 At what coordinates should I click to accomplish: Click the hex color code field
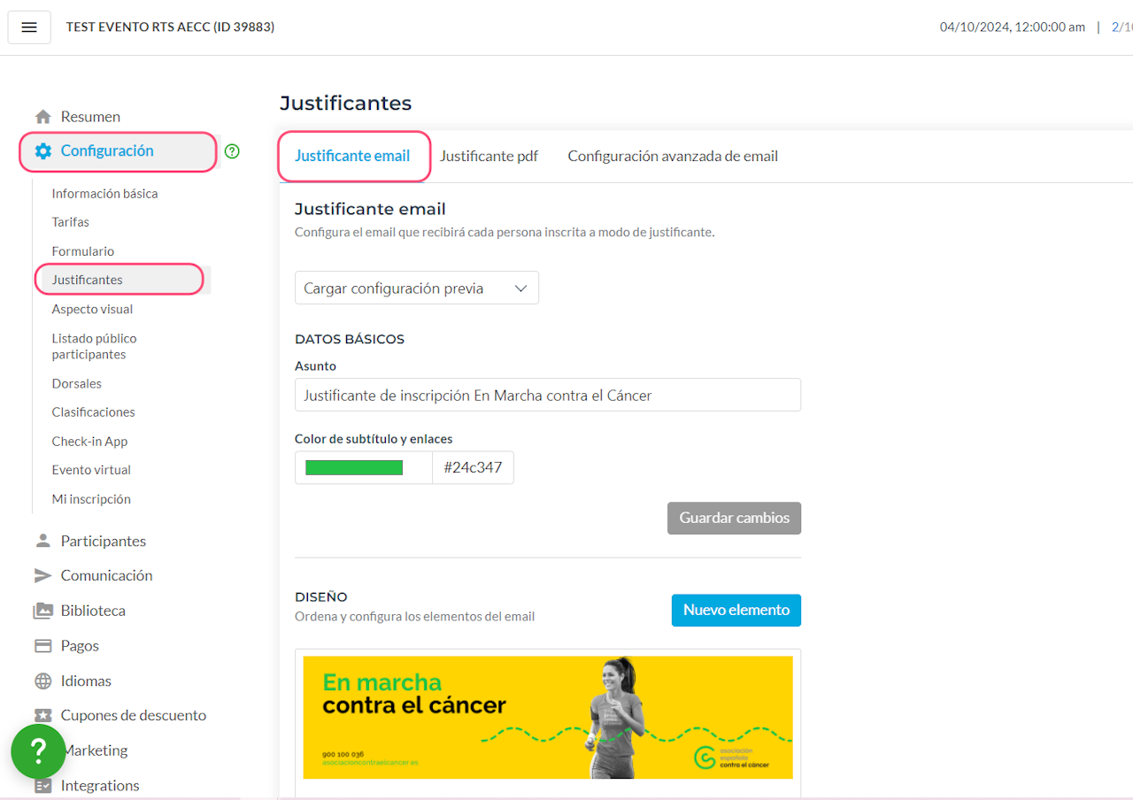pos(473,468)
